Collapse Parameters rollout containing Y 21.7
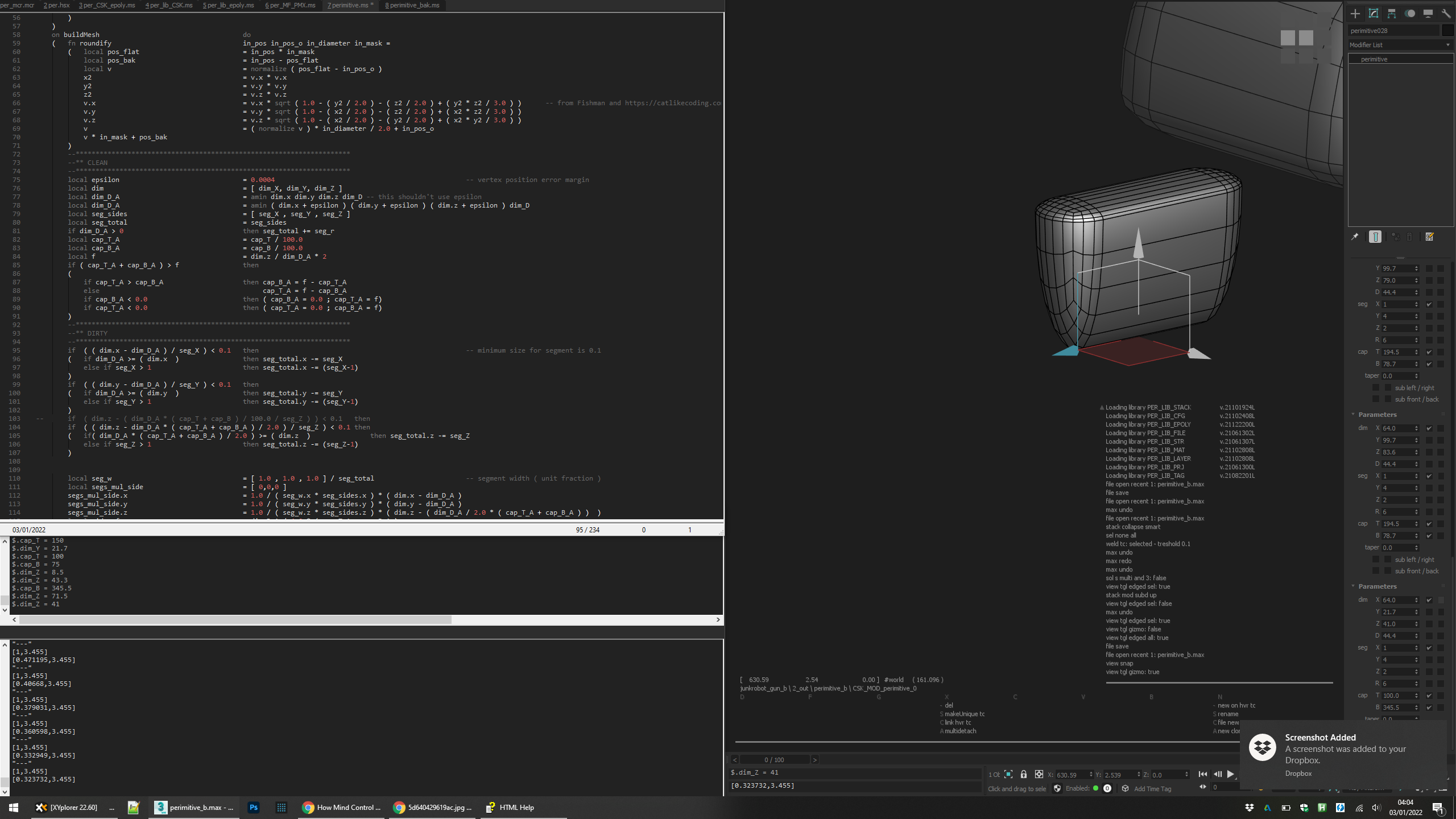The height and width of the screenshot is (819, 1456). point(1377,586)
